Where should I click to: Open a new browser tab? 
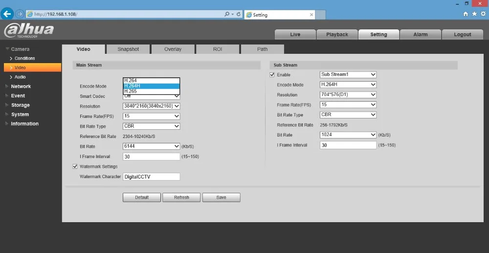tap(321, 15)
